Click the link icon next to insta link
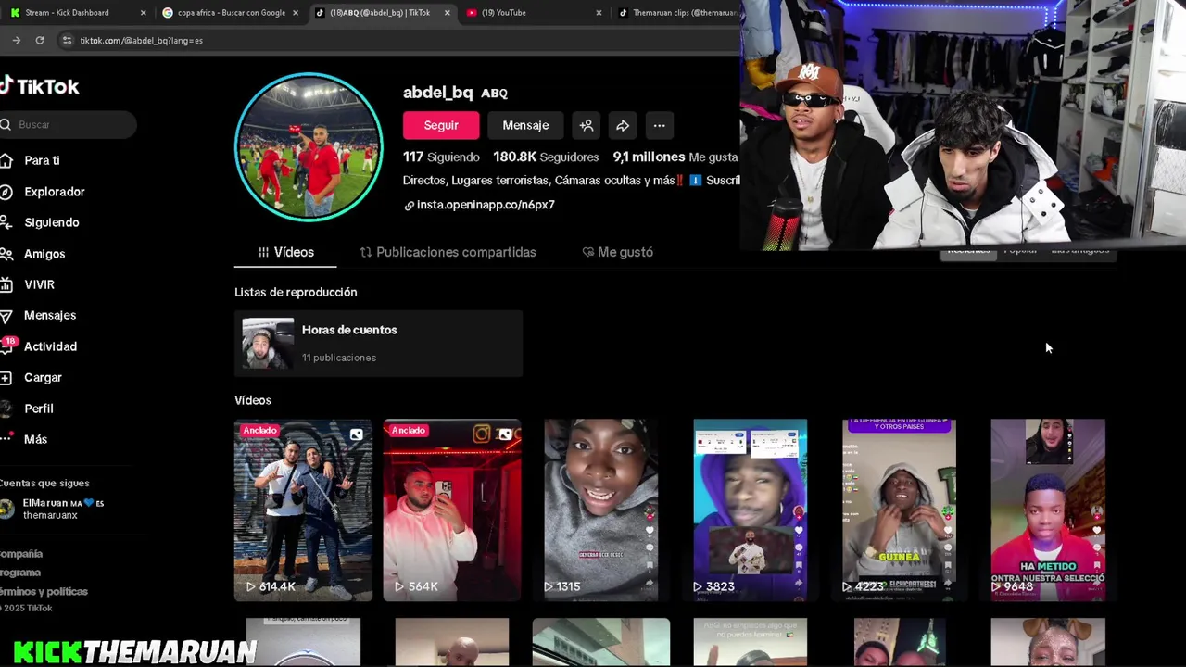Viewport: 1186px width, 667px height. 409,206
